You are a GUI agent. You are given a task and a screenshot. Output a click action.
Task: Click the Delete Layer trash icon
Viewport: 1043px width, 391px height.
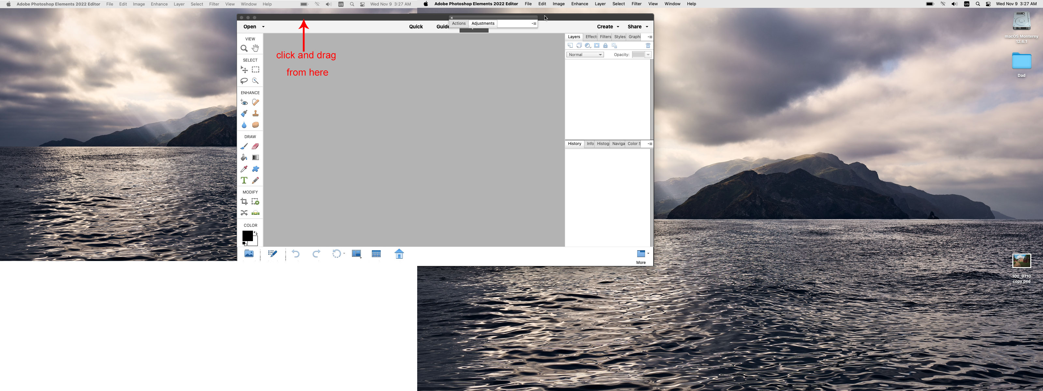(648, 45)
